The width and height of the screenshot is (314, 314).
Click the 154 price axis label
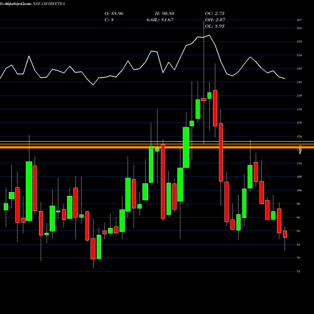pyautogui.click(x=300, y=55)
